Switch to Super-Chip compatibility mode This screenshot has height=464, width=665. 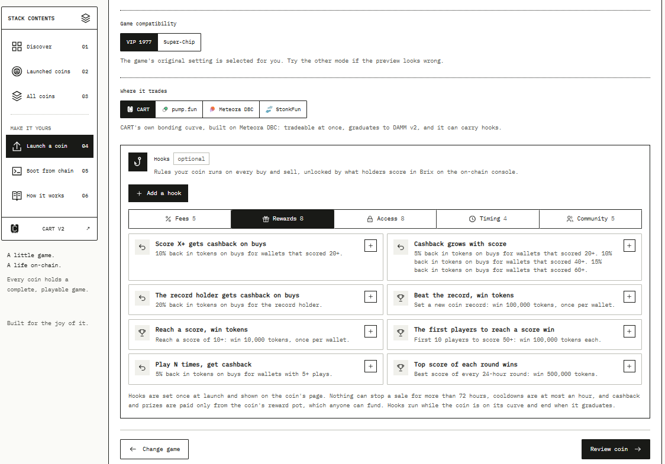(179, 42)
